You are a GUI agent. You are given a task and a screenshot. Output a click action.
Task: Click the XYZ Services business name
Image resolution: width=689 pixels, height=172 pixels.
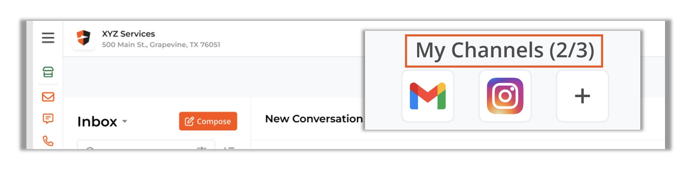128,34
